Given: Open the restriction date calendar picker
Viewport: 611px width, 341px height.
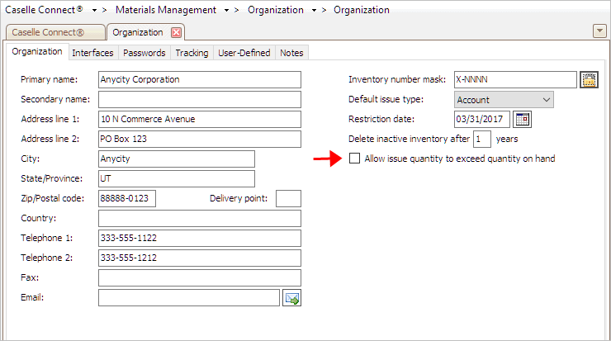Looking at the screenshot, I should [x=522, y=119].
